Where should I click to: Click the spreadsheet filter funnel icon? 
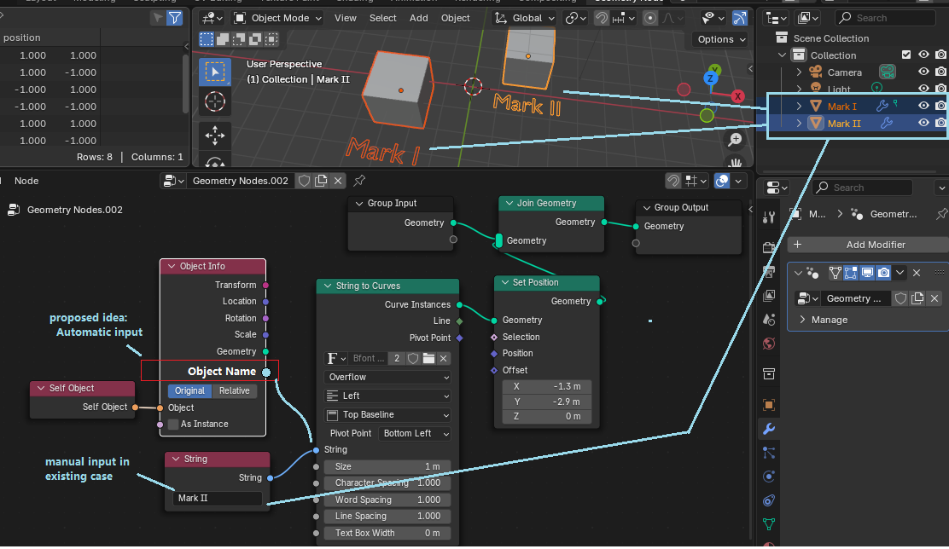pos(175,18)
